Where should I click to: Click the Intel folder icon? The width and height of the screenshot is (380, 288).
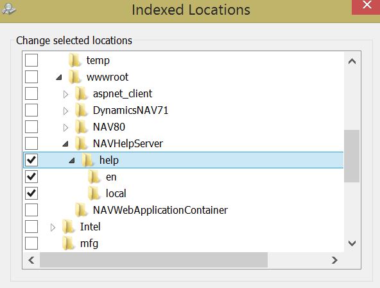click(x=68, y=227)
